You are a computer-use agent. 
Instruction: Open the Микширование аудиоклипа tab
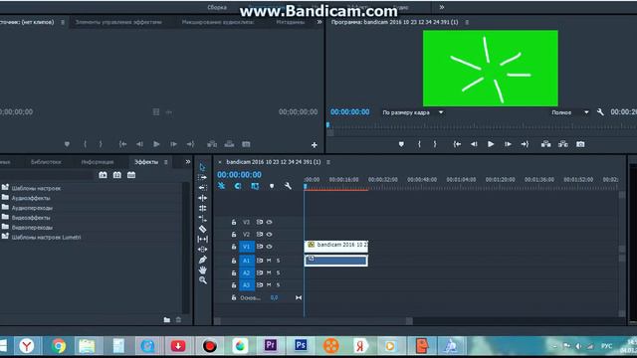(x=218, y=22)
